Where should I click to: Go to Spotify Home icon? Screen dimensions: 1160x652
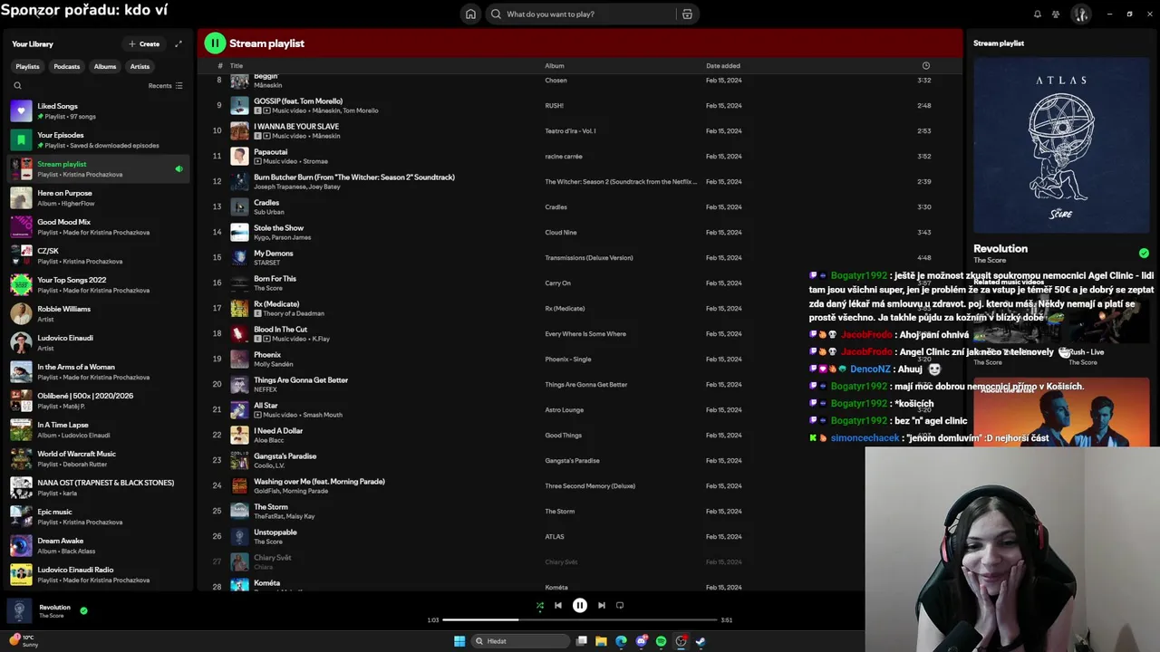[x=470, y=14]
